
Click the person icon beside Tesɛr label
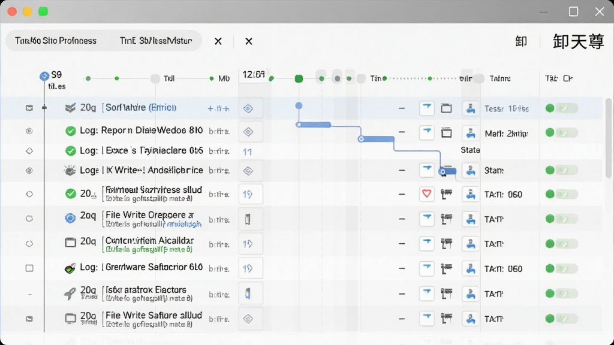click(x=470, y=108)
